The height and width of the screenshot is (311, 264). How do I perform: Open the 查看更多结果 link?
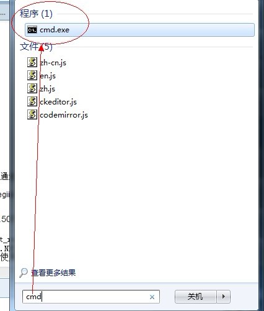(x=53, y=272)
